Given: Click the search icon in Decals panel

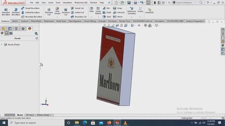Looking at the screenshot, I should coord(36,34).
